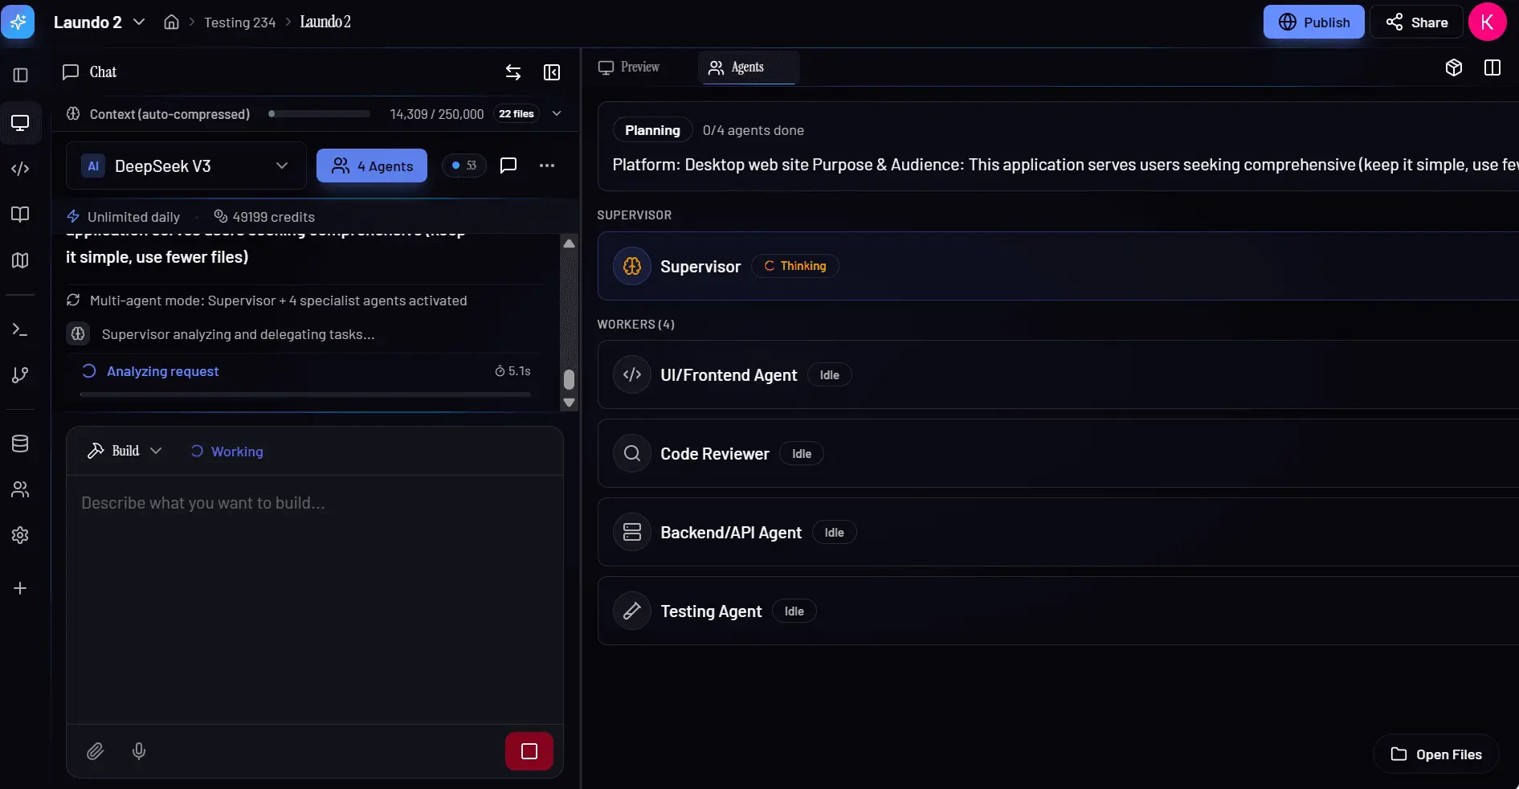Toggle the sidebar panel icon in left rail
Viewport: 1519px width, 789px height.
pyautogui.click(x=21, y=75)
